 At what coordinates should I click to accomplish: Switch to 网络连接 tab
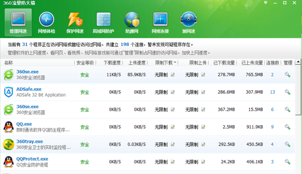tap(160, 22)
